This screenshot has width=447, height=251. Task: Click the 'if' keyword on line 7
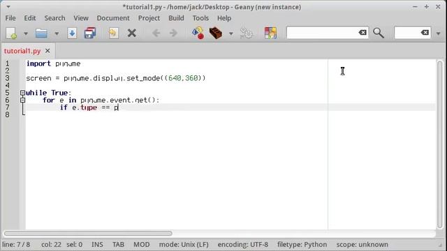tap(64, 107)
